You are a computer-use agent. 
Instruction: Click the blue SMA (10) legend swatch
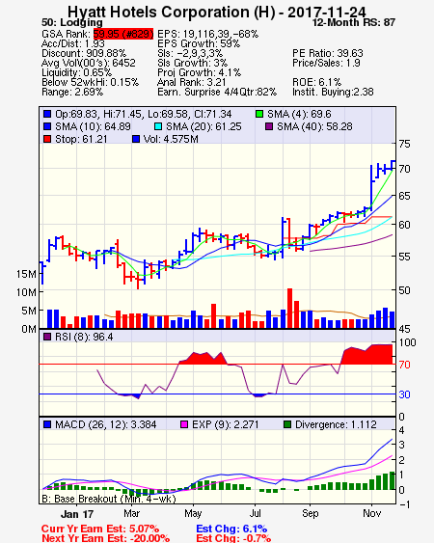click(47, 126)
